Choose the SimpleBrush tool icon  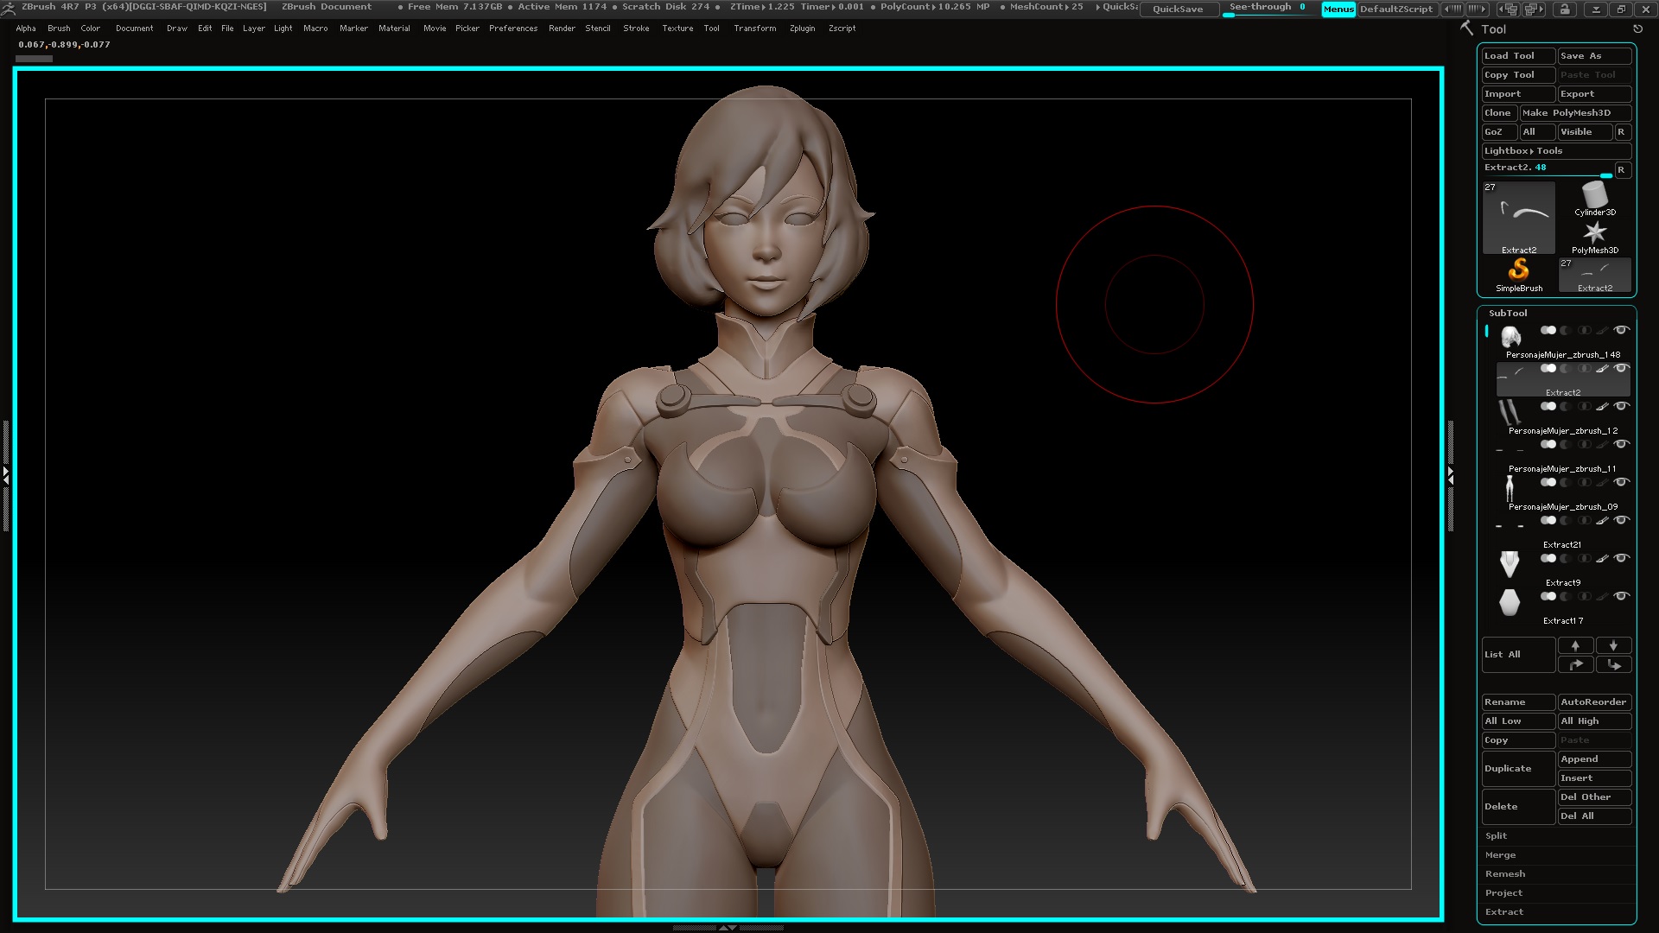coord(1518,271)
